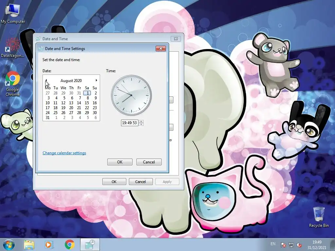This screenshot has width=335, height=251.
Task: Click the Action Center flag tray icon
Action: [x=283, y=245]
